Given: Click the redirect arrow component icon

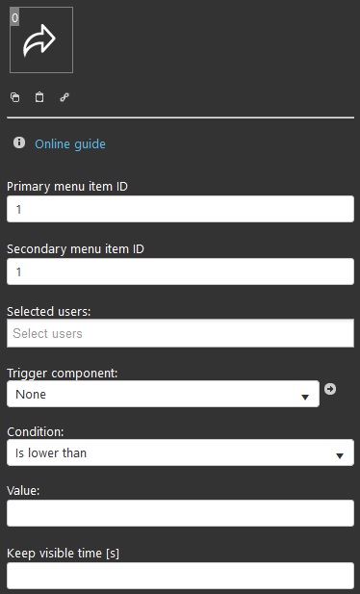Looking at the screenshot, I should [39, 40].
